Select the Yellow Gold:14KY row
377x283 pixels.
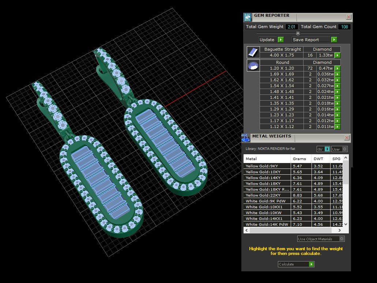(x=293, y=178)
